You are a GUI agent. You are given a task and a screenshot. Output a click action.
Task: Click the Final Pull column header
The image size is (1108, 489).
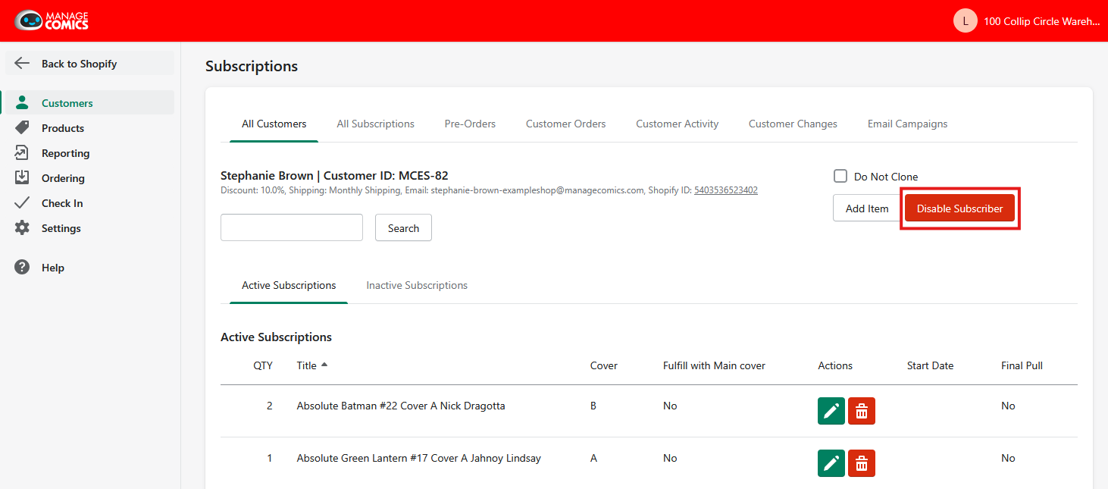coord(1022,365)
